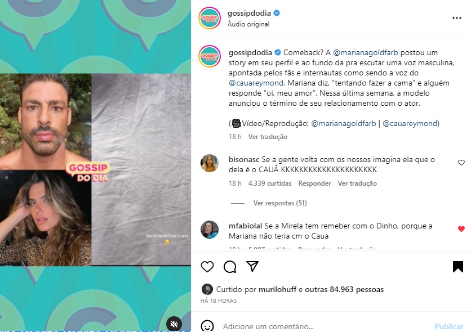471x332 pixels.
Task: Focus the Adicione um comentário field
Action: (326, 326)
